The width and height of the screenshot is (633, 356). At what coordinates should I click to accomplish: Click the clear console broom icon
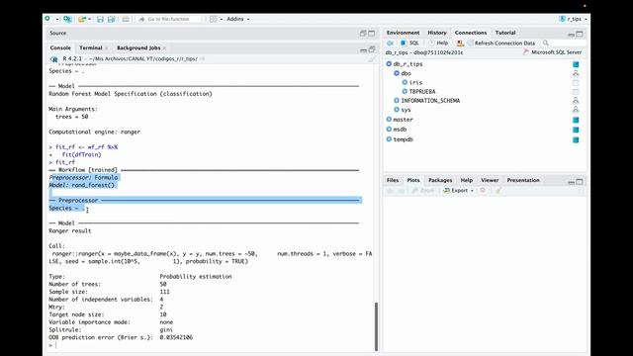[372, 59]
